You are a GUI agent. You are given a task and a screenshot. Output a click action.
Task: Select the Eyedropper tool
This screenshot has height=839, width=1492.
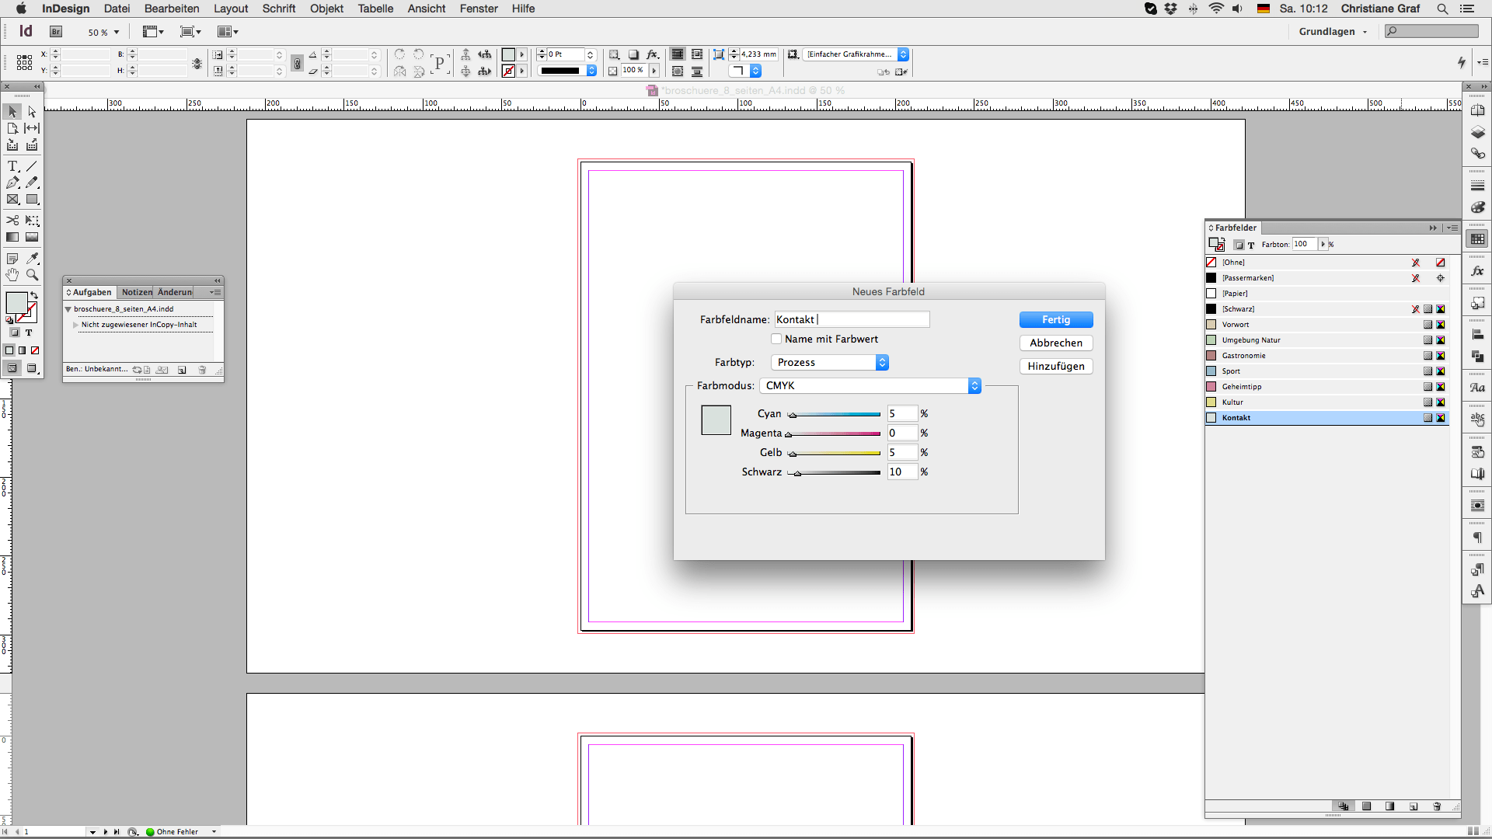(x=32, y=258)
